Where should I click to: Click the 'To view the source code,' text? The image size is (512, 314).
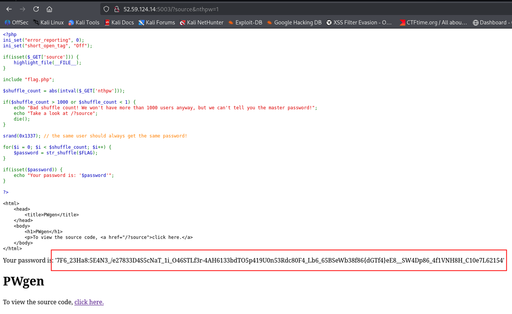pos(38,302)
